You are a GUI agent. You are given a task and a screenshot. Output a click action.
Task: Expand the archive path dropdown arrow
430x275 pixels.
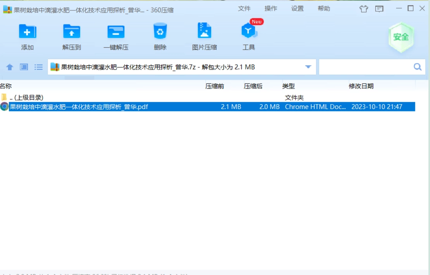tap(308, 67)
